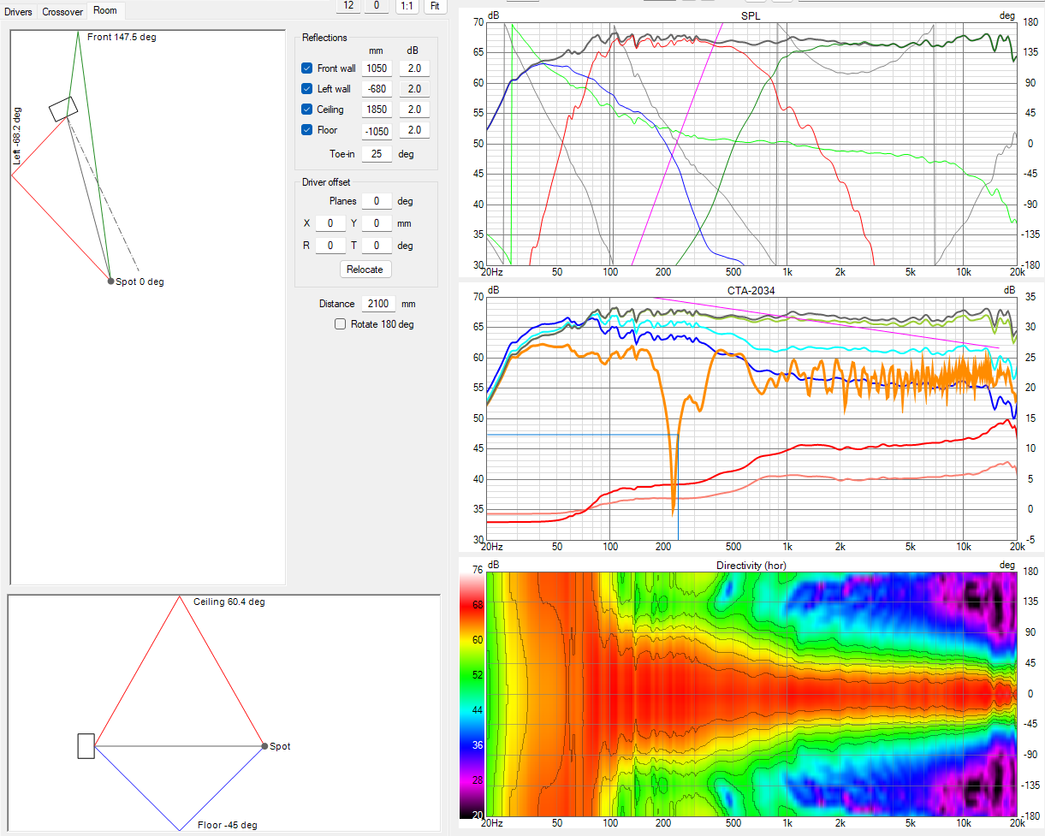Click the Y driver offset field
Screen dimensions: 1045x836
click(377, 223)
